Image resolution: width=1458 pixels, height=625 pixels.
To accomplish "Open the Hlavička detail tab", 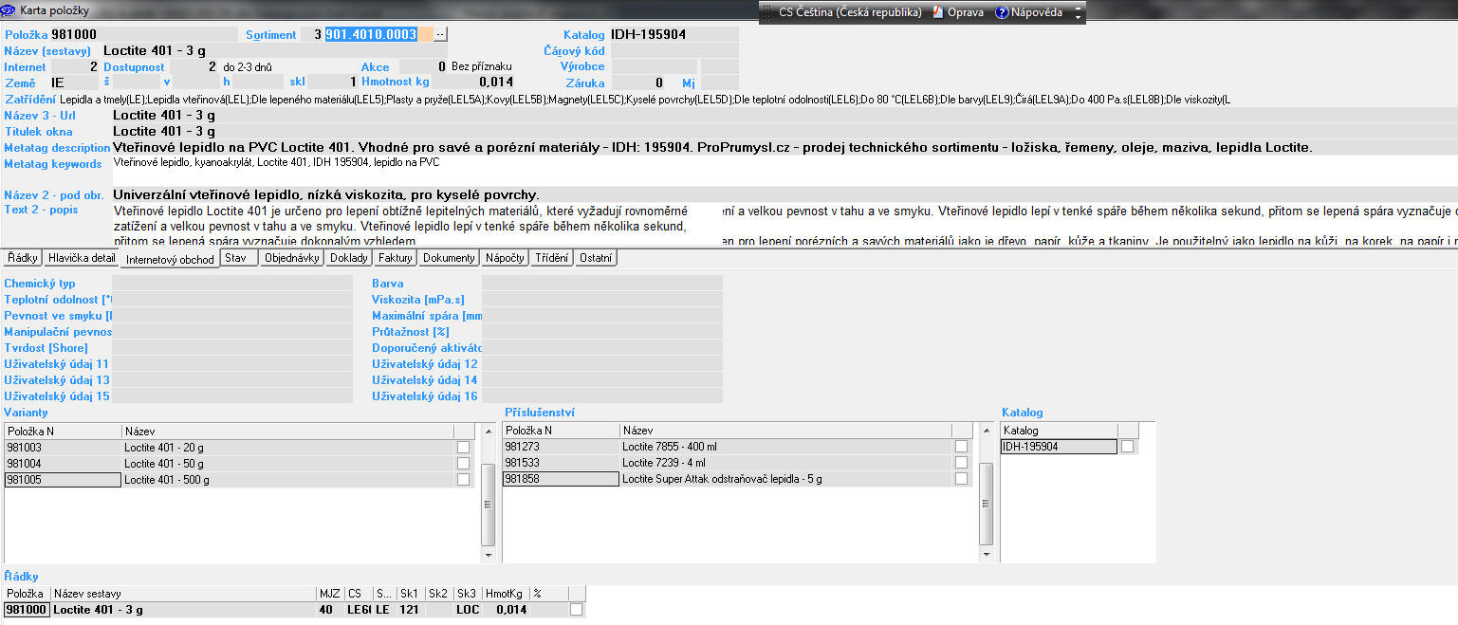I will [83, 258].
